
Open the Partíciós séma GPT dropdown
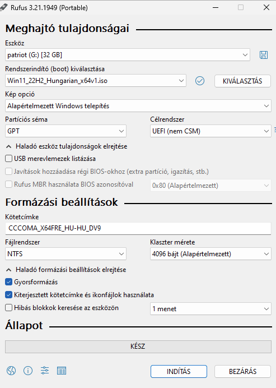66,131
